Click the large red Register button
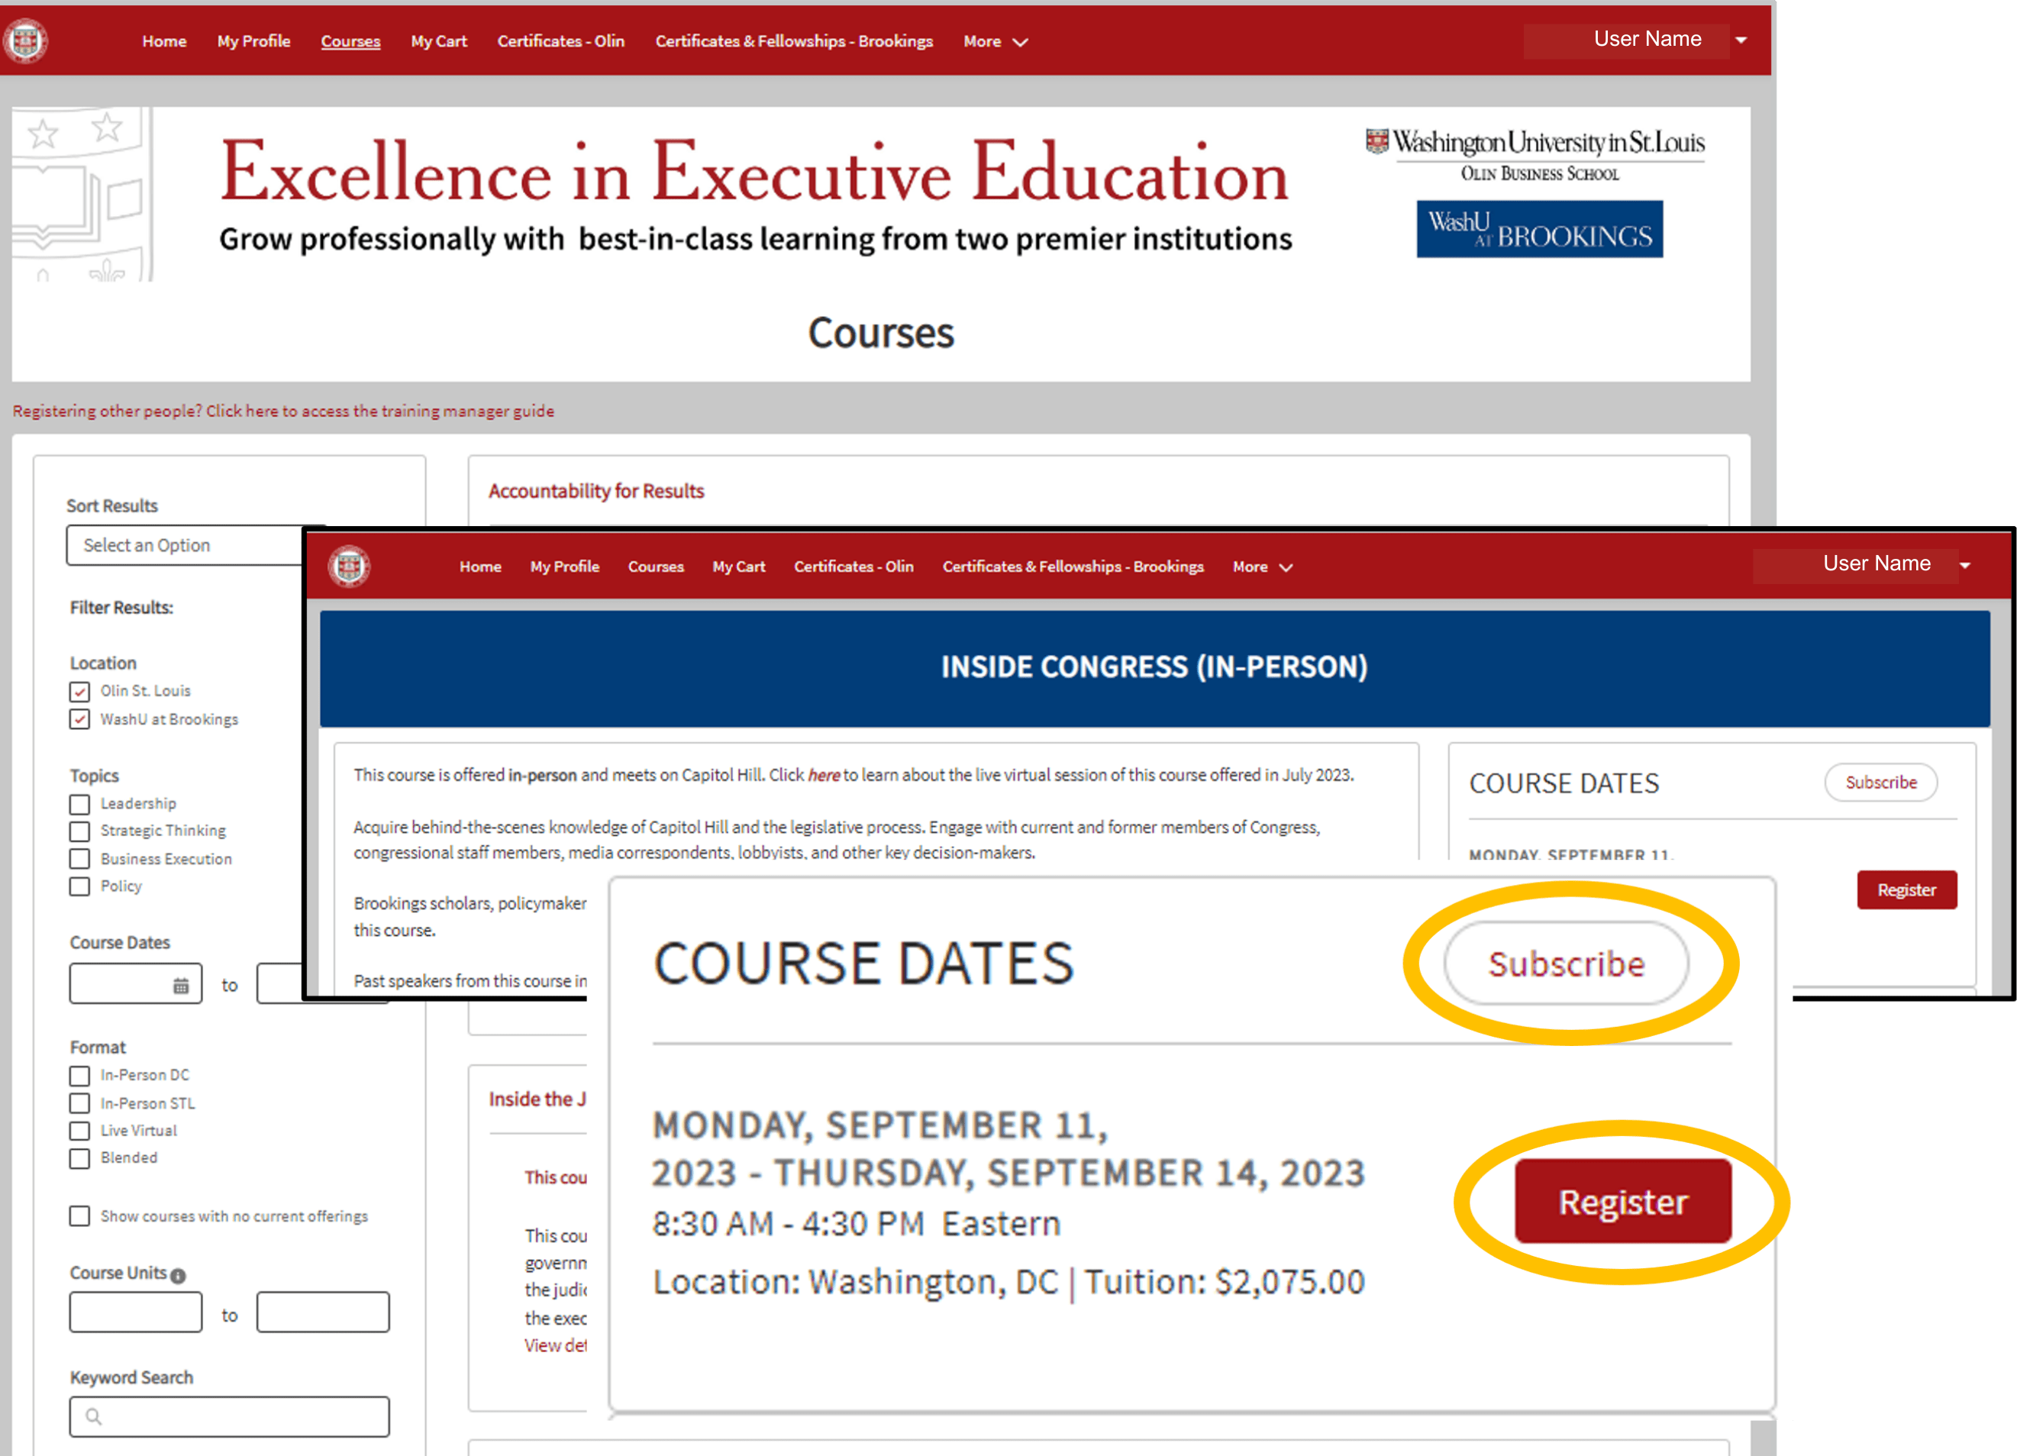Viewport: 2017px width, 1456px height. tap(1622, 1202)
